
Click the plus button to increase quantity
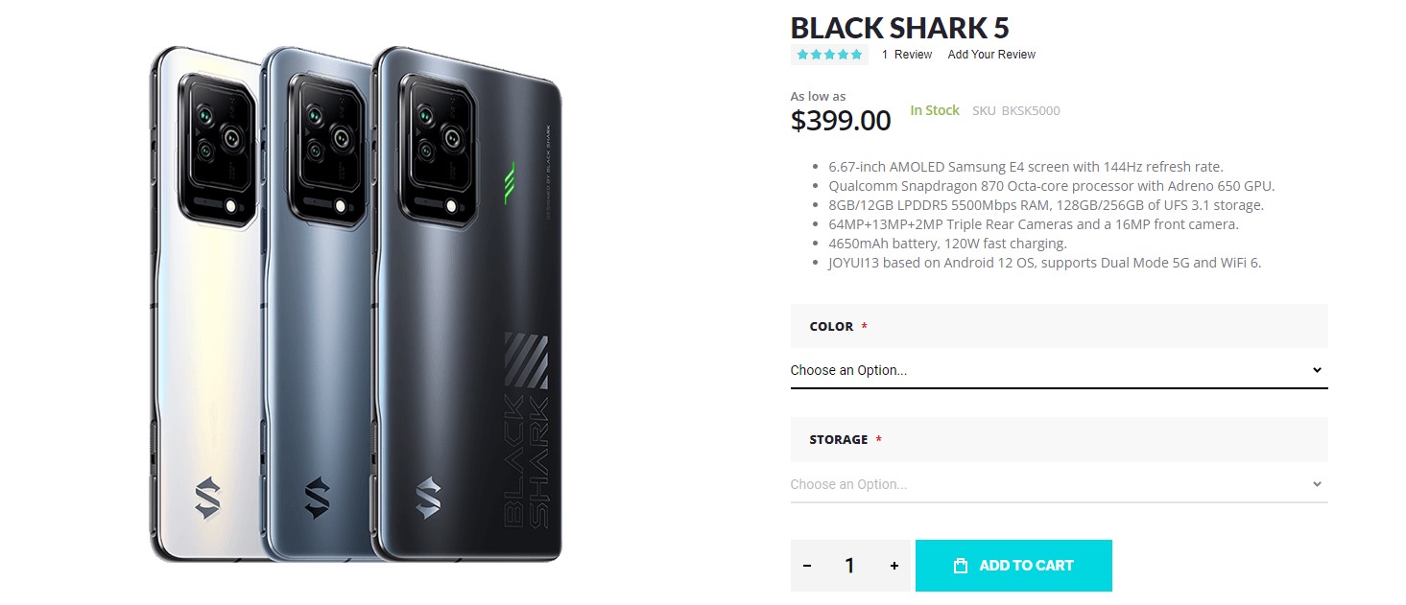click(x=893, y=566)
